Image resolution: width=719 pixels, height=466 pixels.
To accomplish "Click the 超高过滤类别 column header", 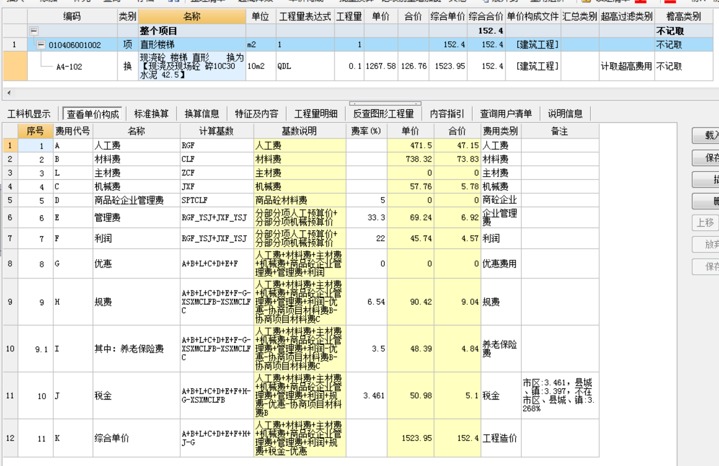I will (627, 16).
